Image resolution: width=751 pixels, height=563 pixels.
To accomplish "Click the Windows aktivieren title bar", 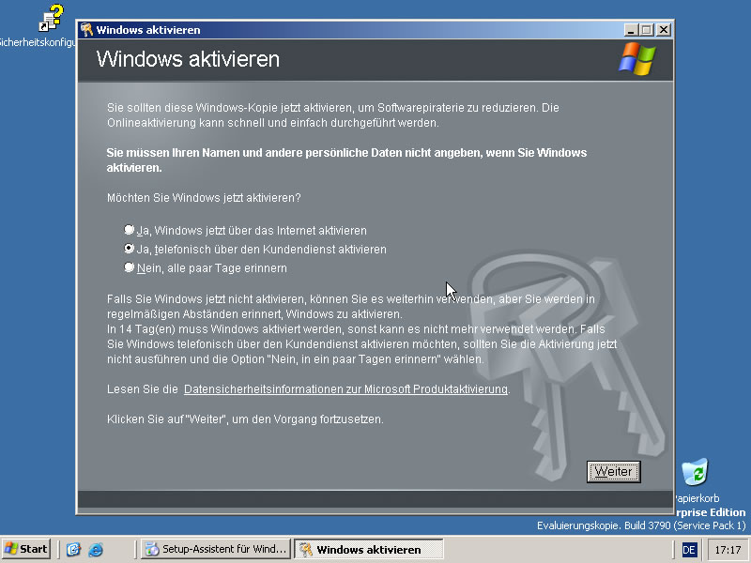I will (x=355, y=30).
